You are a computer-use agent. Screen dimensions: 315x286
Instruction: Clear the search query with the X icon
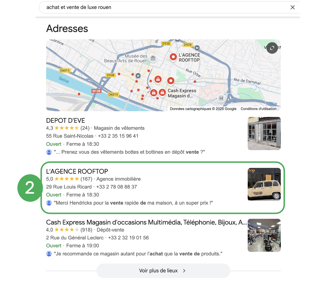pyautogui.click(x=292, y=8)
